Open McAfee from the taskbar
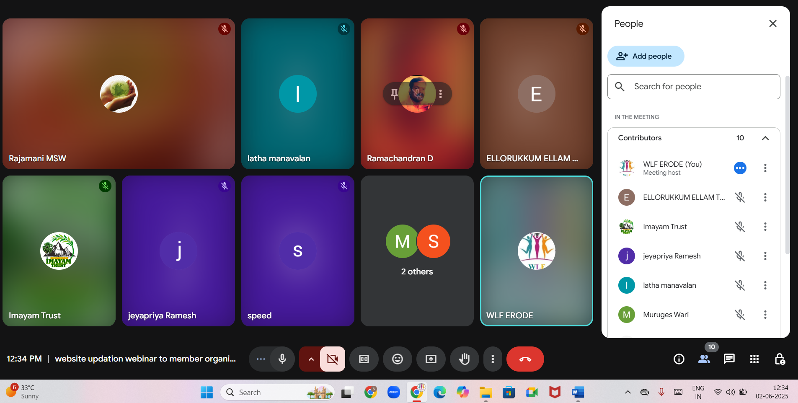The height and width of the screenshot is (403, 798). [x=555, y=393]
